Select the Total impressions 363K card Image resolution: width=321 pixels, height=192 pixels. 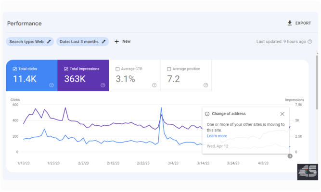click(83, 75)
